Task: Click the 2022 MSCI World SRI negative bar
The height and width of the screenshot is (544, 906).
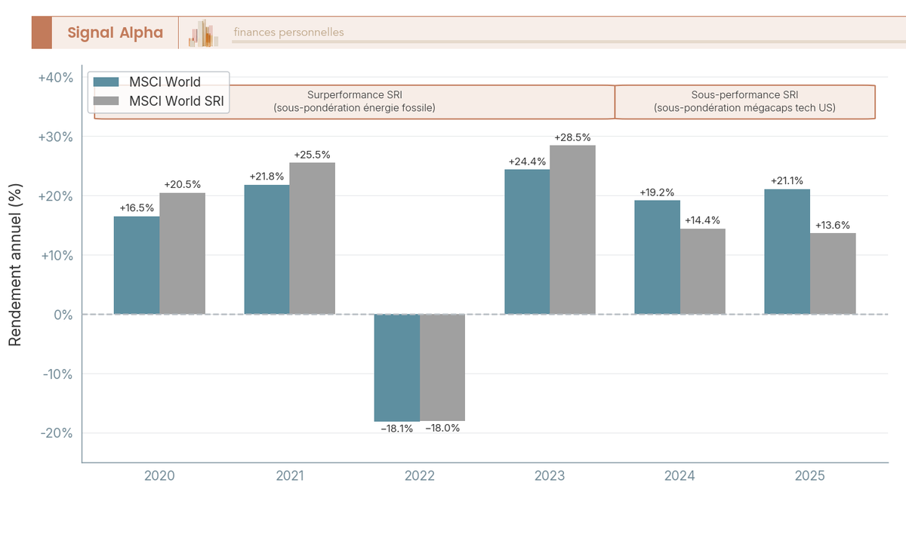Action: pyautogui.click(x=442, y=367)
